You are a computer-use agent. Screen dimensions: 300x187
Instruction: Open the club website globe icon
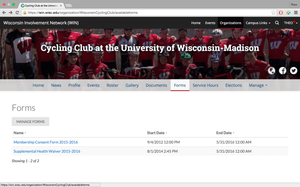point(271,71)
